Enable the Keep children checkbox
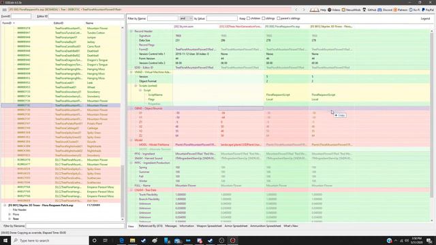 click(x=248, y=18)
